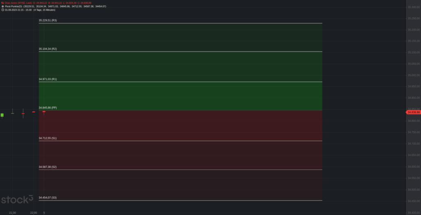The image size is (421, 215).
Task: Select the R2 resistance label 35.104,34
Action: tap(48, 49)
